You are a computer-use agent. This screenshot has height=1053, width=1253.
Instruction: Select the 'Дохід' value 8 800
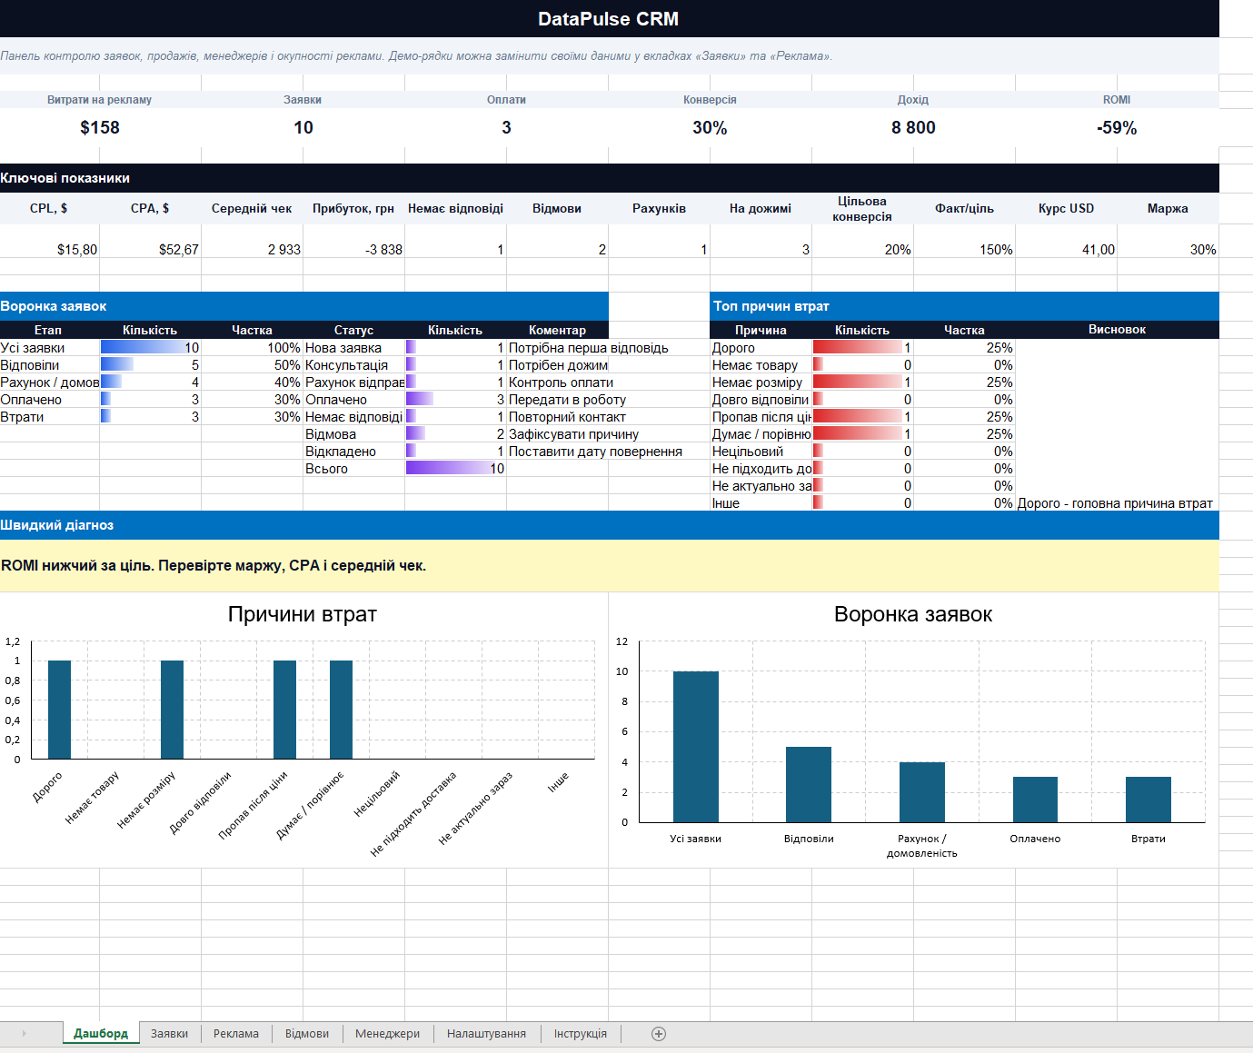(x=913, y=128)
